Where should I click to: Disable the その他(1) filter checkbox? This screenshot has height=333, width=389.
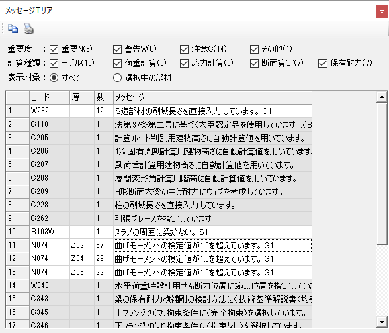[254, 49]
